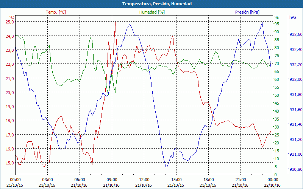Screen dimensions: 303x189
Task: Click the 40 tick on humidity axis
Action: [277, 111]
